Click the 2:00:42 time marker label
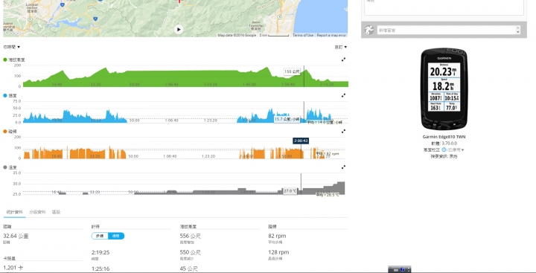The width and height of the screenshot is (536, 273). [x=301, y=141]
